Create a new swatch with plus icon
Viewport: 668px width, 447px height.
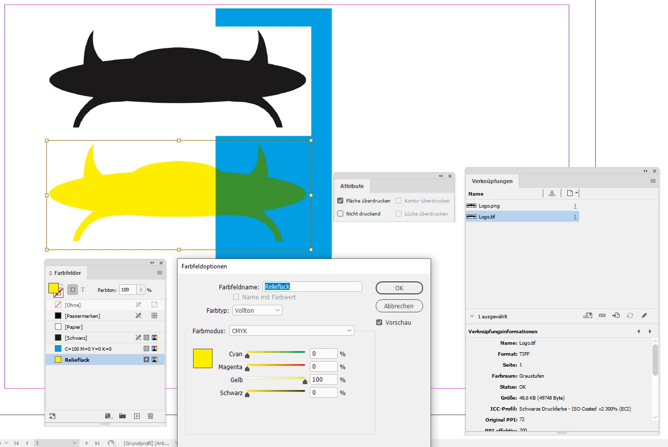point(137,416)
